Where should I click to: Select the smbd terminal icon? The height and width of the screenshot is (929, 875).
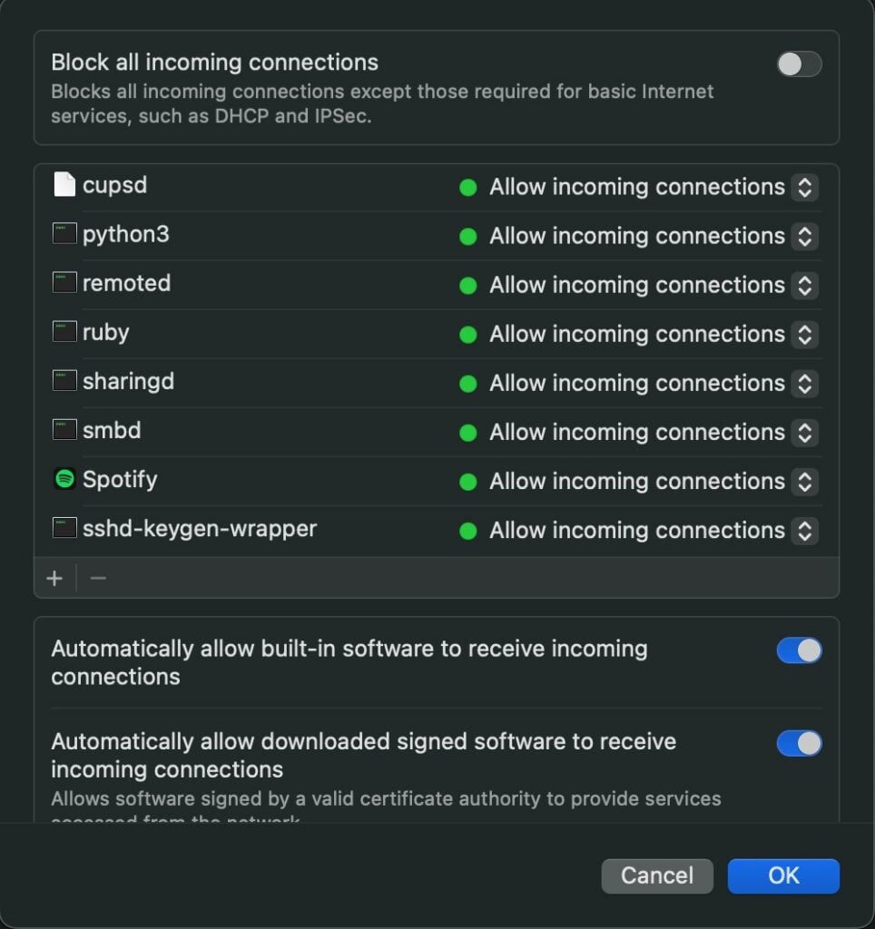(x=64, y=430)
